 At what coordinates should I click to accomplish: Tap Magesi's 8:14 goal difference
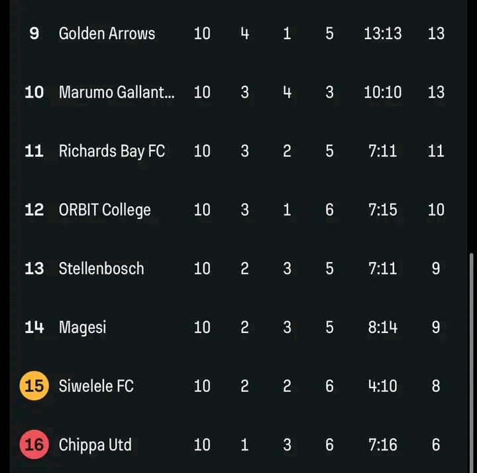coord(382,327)
